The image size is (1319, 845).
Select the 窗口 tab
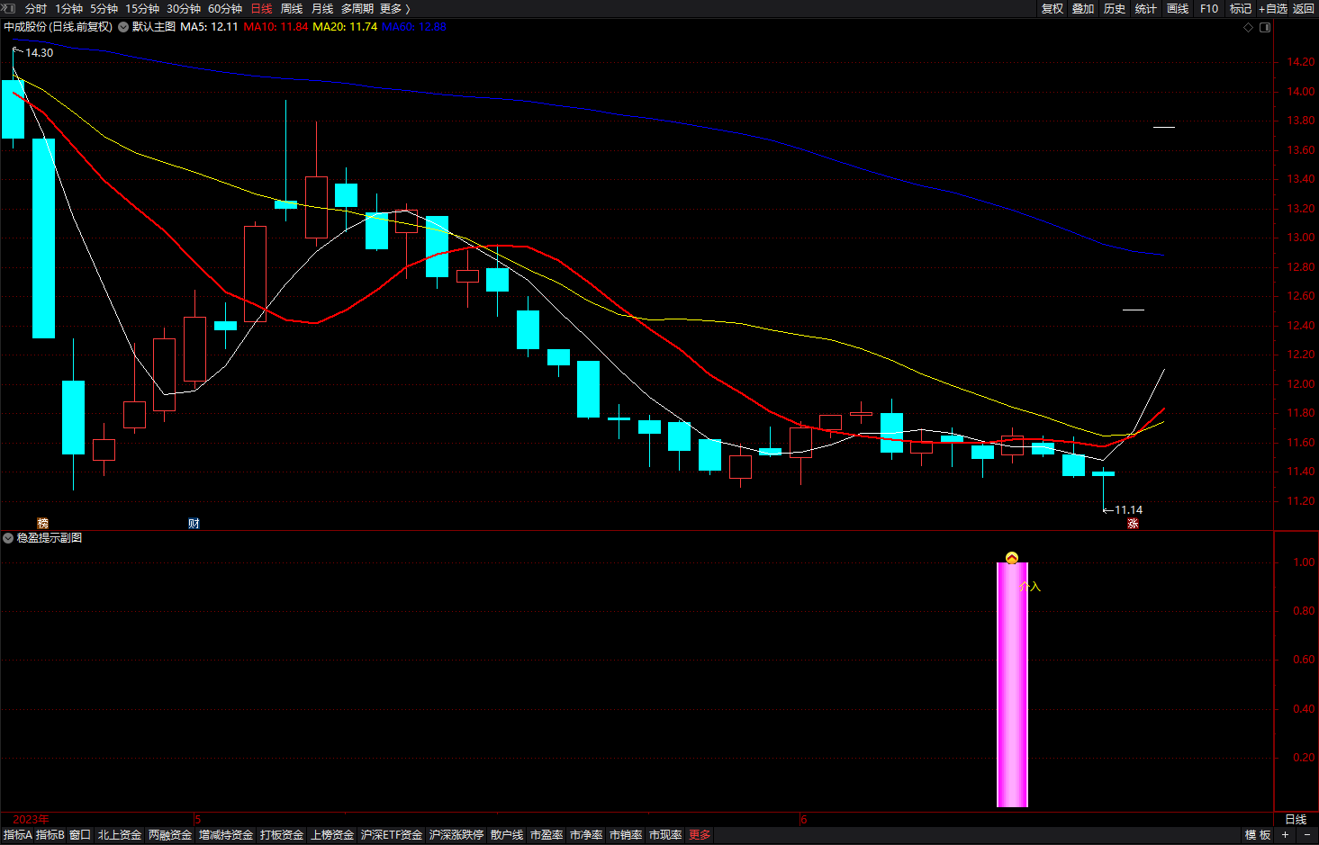click(x=80, y=835)
